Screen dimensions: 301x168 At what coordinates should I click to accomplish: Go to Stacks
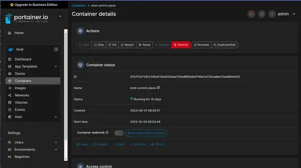coord(20,74)
